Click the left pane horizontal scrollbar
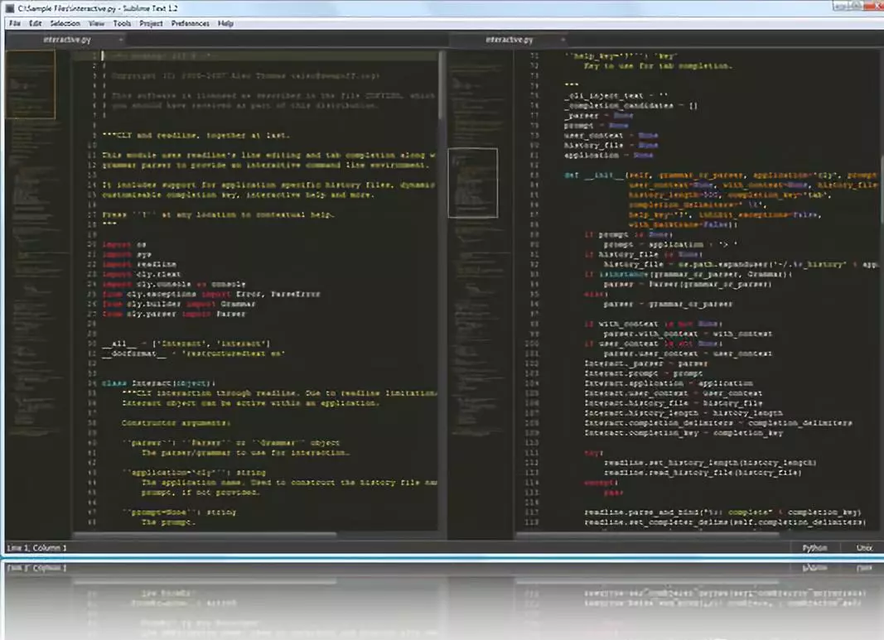This screenshot has width=884, height=640. (205, 534)
